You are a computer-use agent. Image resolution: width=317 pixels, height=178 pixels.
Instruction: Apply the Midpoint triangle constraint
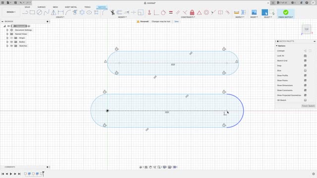[199, 13]
